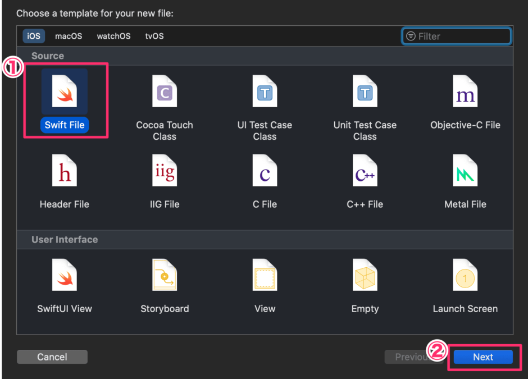
Task: Select the Objective-C File template
Action: pyautogui.click(x=465, y=91)
